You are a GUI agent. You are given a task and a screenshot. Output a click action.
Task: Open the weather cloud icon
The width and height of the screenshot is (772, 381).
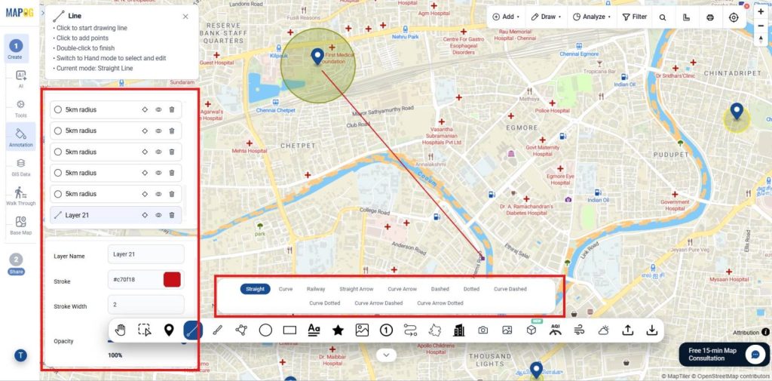coord(604,330)
